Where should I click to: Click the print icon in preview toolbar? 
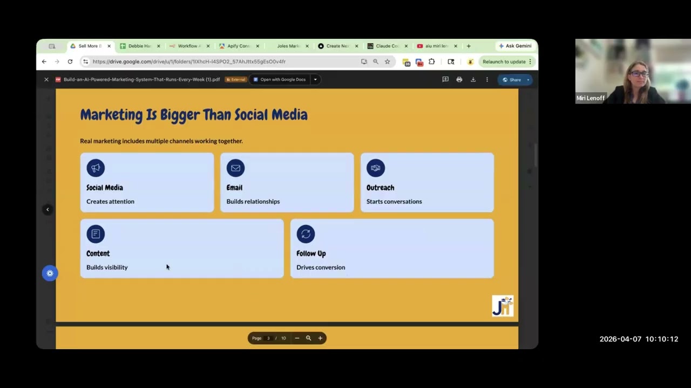coord(459,80)
